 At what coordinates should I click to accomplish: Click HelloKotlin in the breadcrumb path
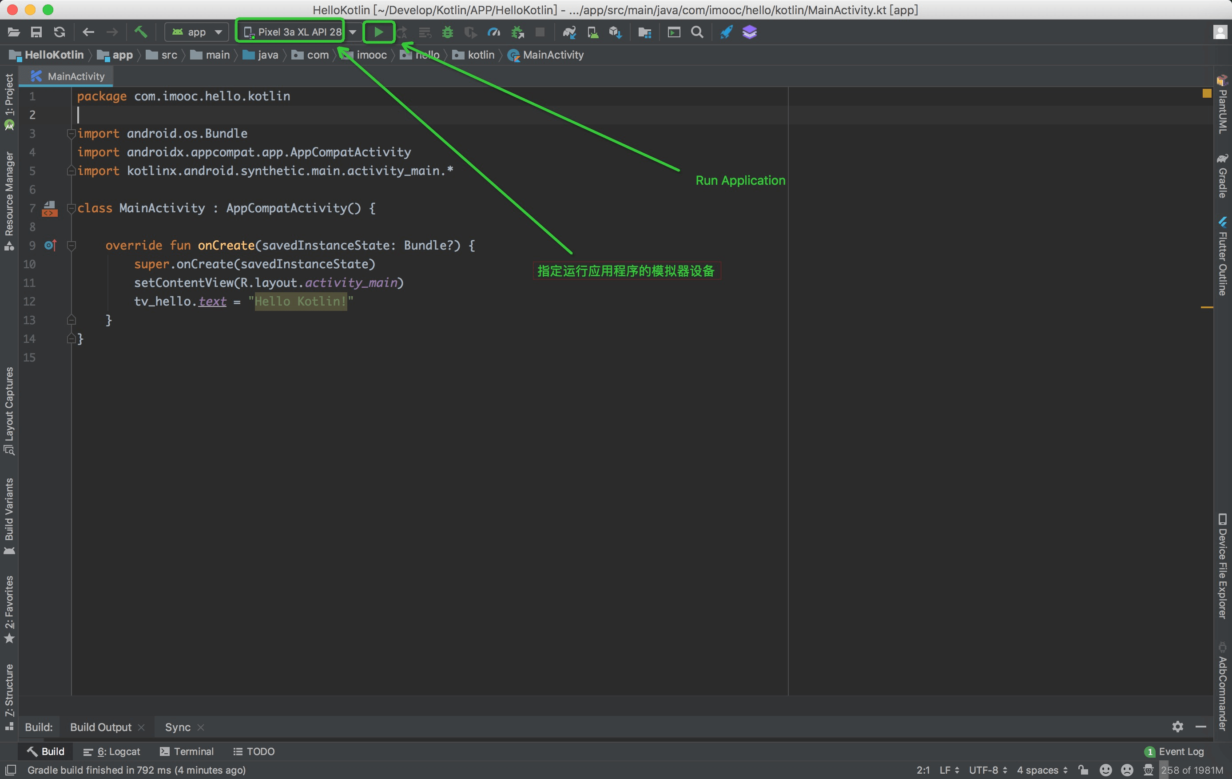(47, 55)
